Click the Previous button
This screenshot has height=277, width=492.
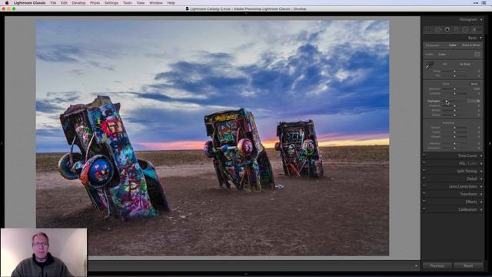coord(437,266)
